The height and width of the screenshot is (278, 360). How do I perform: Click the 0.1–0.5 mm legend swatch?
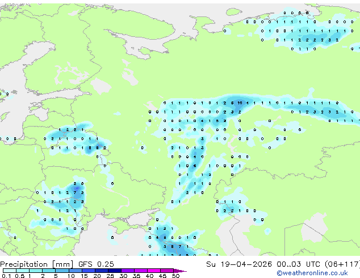coord(10,271)
